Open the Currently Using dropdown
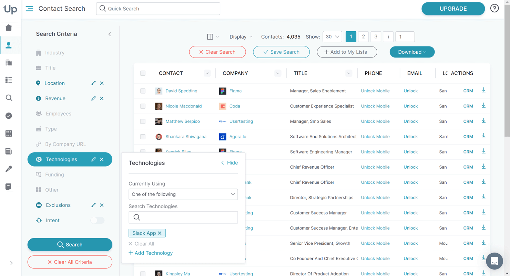Image resolution: width=510 pixels, height=276 pixels. 183,194
